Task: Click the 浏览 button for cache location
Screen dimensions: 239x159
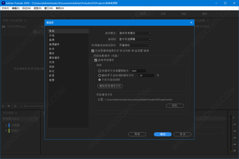Action: 175,106
